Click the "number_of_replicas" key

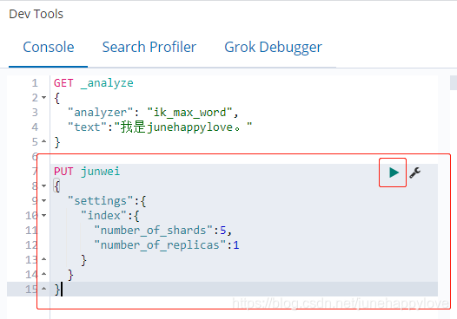coord(161,244)
